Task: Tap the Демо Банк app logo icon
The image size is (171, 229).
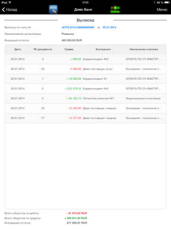Action: 53,10
